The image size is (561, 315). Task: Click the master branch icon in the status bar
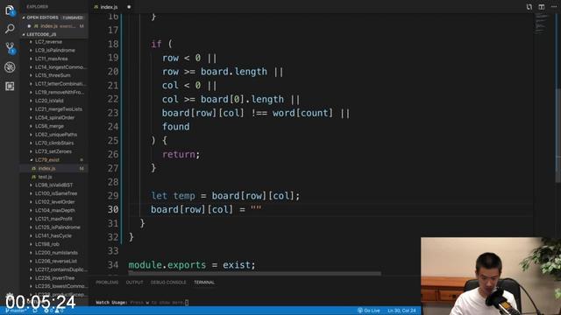click(x=7, y=311)
